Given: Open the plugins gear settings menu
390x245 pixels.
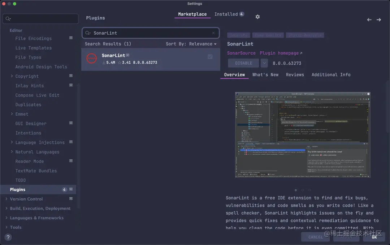Looking at the screenshot, I should coord(258,17).
